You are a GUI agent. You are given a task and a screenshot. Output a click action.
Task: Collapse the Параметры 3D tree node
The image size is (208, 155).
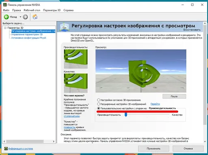click(5, 28)
